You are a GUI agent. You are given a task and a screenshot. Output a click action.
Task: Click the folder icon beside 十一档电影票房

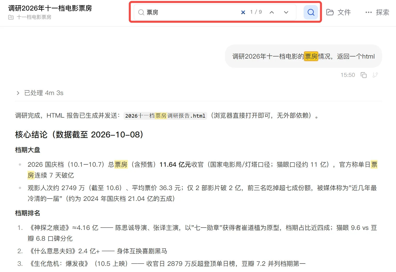click(x=11, y=17)
